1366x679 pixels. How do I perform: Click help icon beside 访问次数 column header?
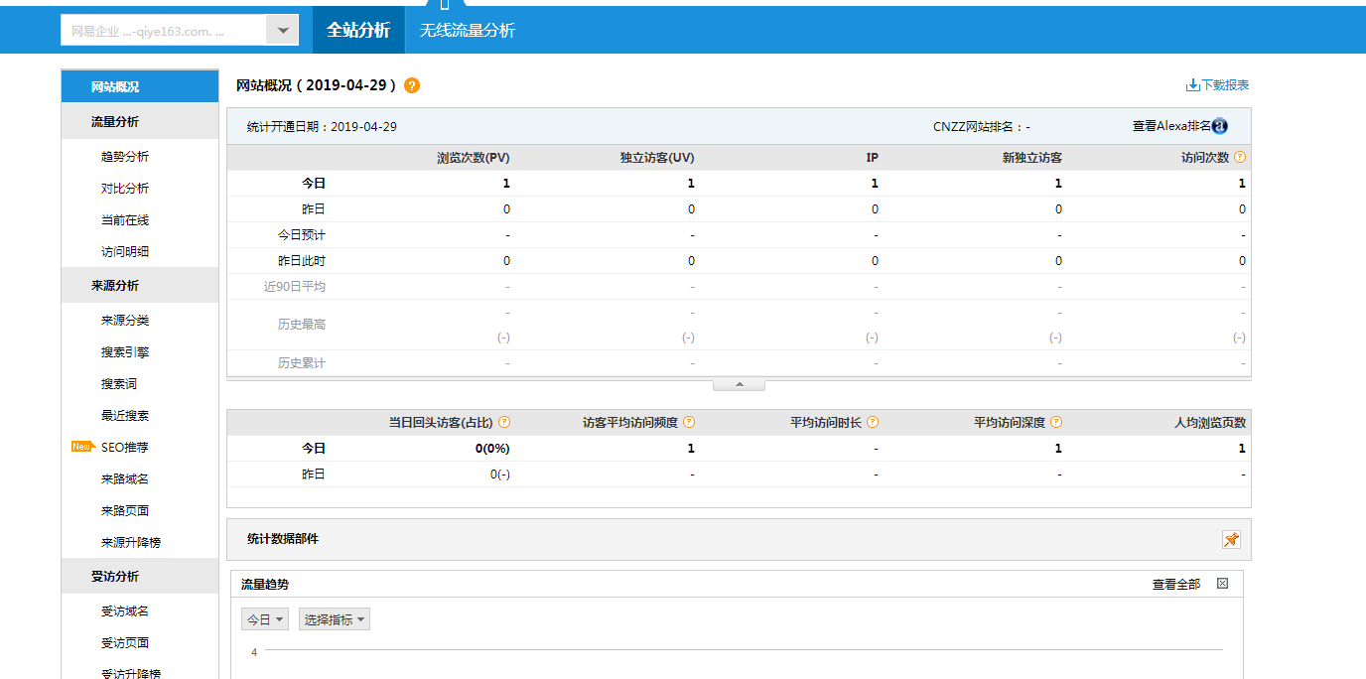(x=1240, y=157)
